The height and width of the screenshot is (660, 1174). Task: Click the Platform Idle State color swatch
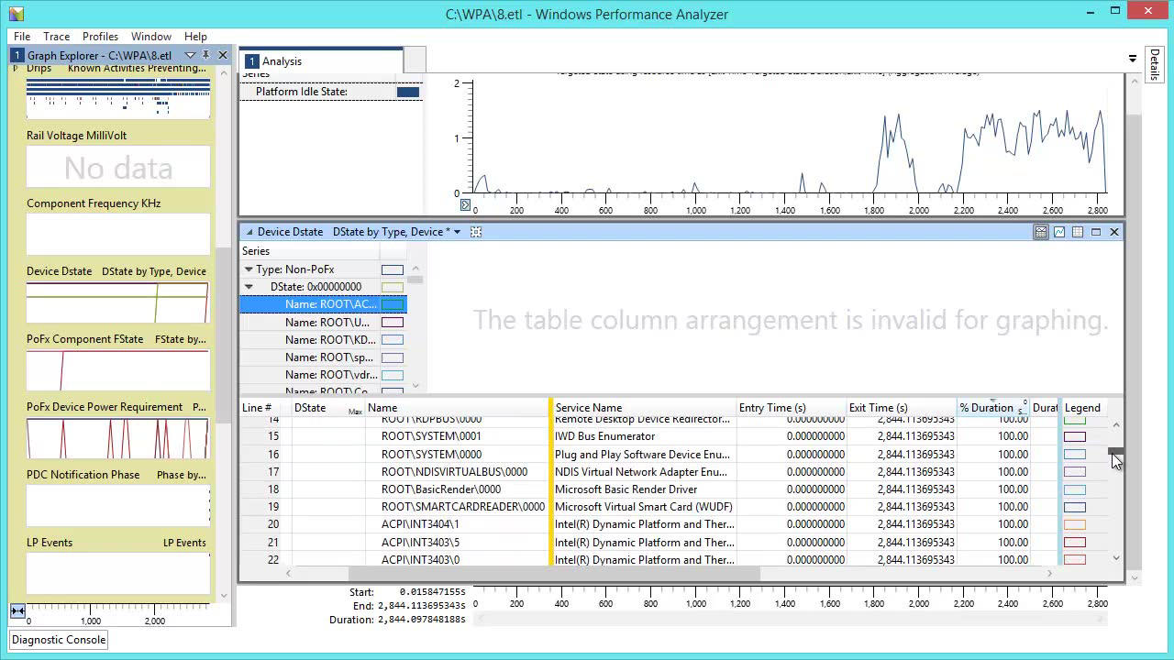[x=408, y=92]
